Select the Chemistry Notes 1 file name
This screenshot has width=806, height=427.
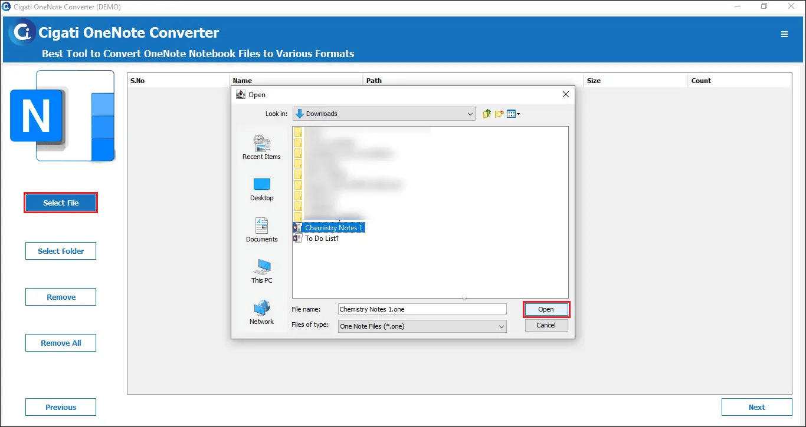pos(334,227)
